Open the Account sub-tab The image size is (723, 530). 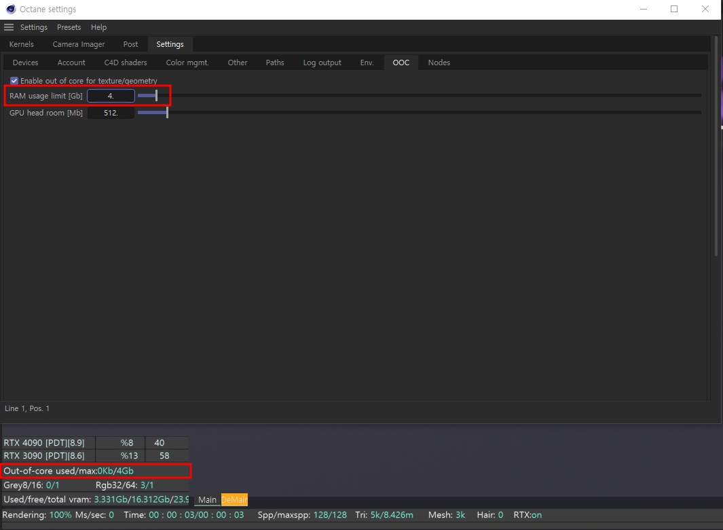71,63
